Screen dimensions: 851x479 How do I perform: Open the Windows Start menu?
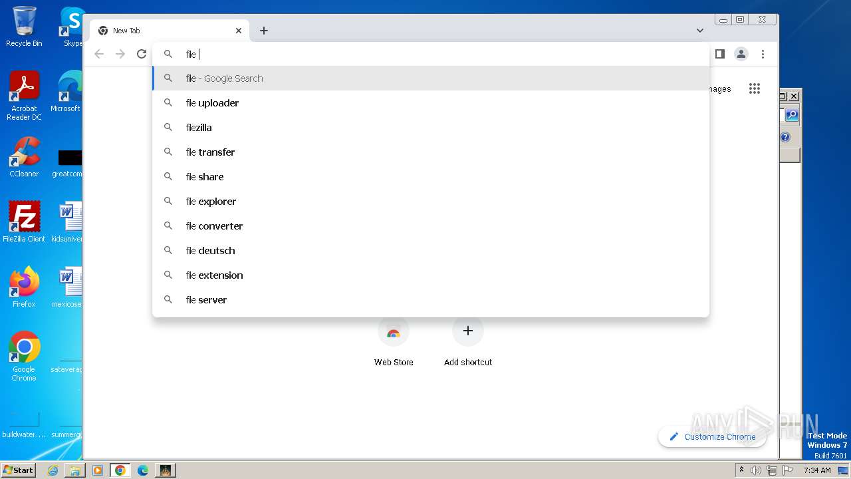coord(18,470)
